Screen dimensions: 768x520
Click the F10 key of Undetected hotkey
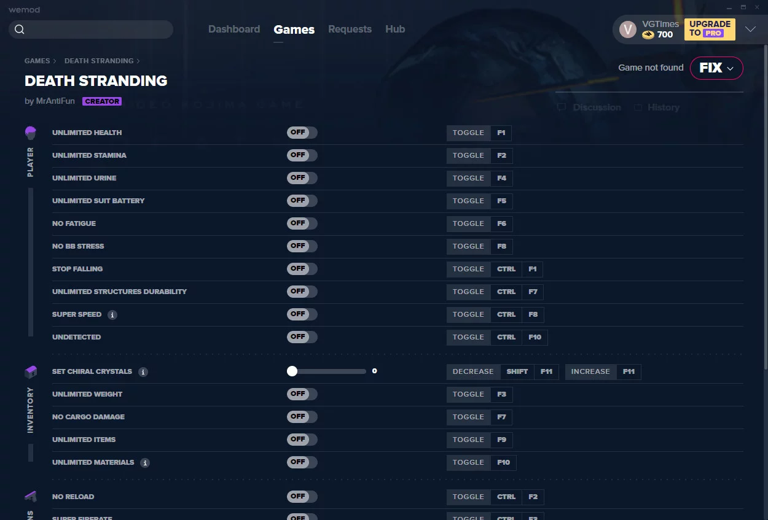click(535, 337)
